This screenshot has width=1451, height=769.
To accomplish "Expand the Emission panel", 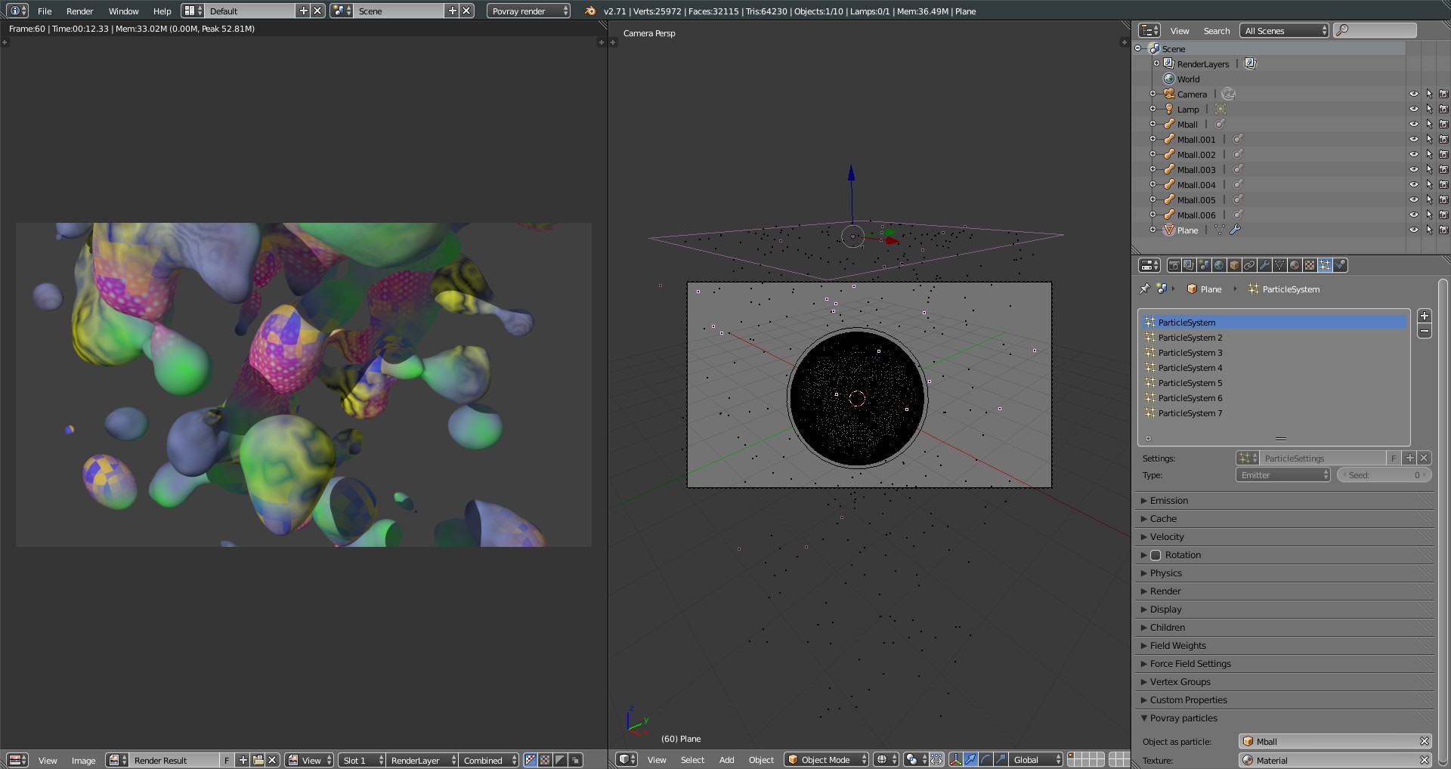I will pyautogui.click(x=1168, y=501).
